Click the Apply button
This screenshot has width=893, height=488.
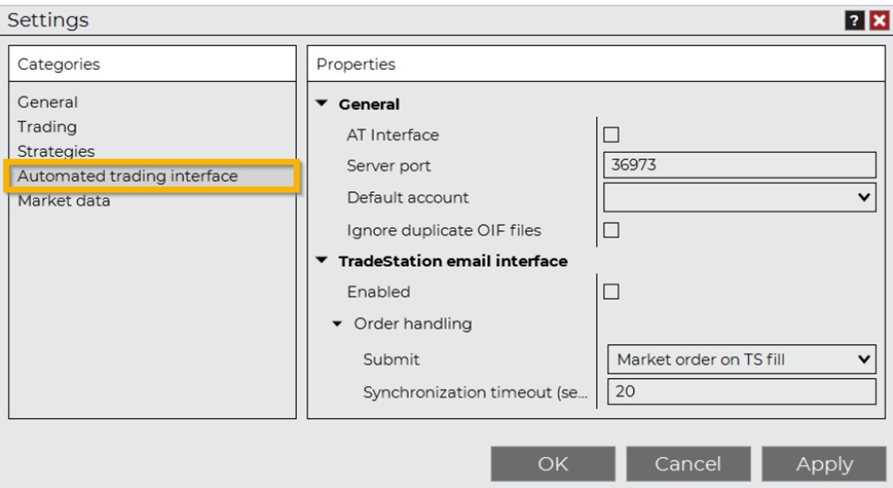pos(824,464)
